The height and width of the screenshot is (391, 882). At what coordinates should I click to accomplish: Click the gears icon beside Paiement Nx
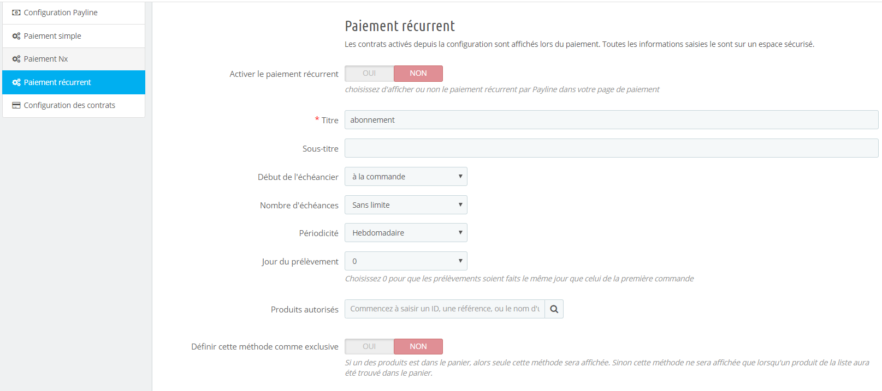point(16,59)
